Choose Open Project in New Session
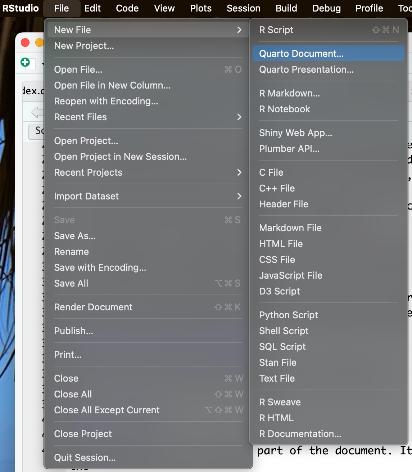This screenshot has width=412, height=472. (120, 157)
